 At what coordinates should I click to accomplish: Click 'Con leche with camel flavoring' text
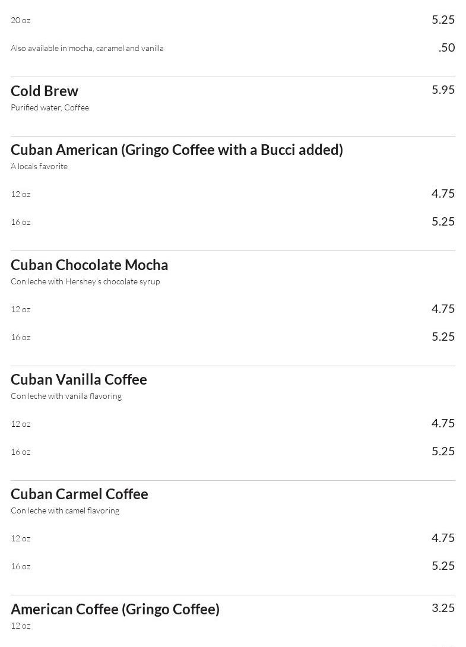click(x=65, y=511)
